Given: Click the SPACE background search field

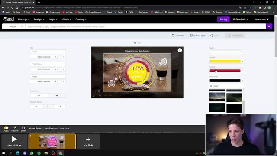Looking at the screenshot, I should (x=227, y=86).
